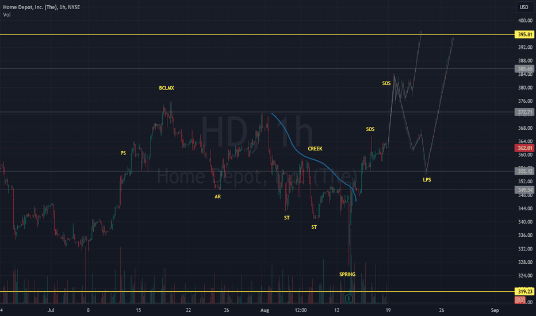Click the 12:00 time axis label

tap(301, 310)
